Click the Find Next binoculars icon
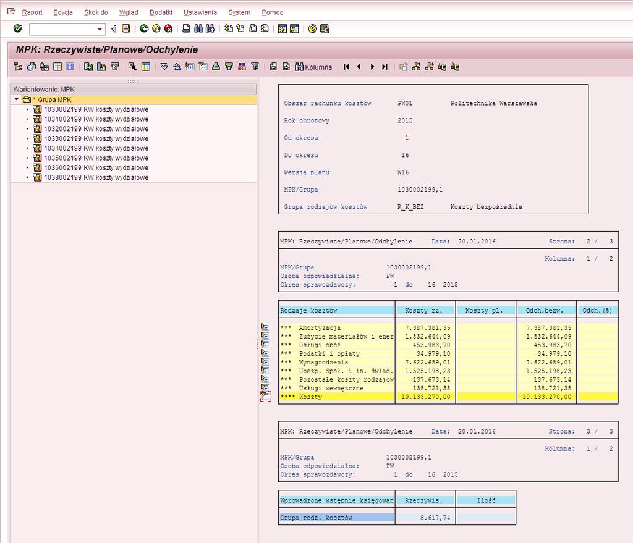Viewport: 633px width, 543px height. (x=210, y=28)
